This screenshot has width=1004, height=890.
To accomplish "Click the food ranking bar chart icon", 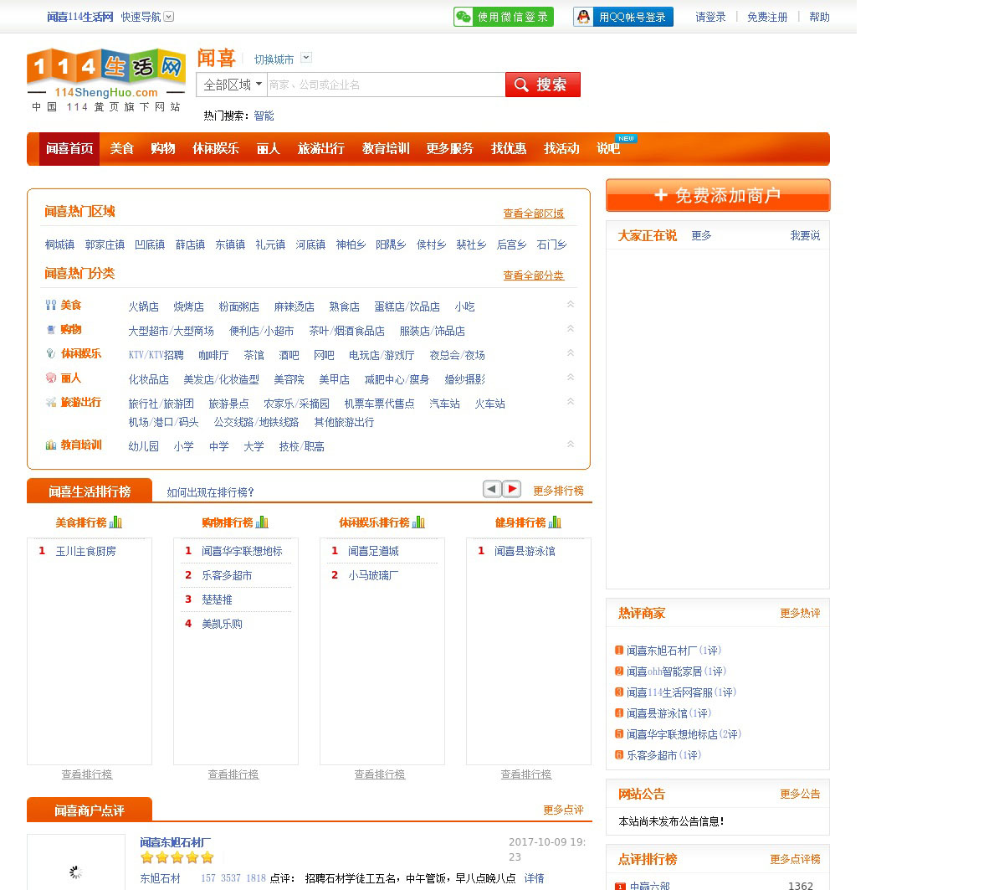I will 115,522.
